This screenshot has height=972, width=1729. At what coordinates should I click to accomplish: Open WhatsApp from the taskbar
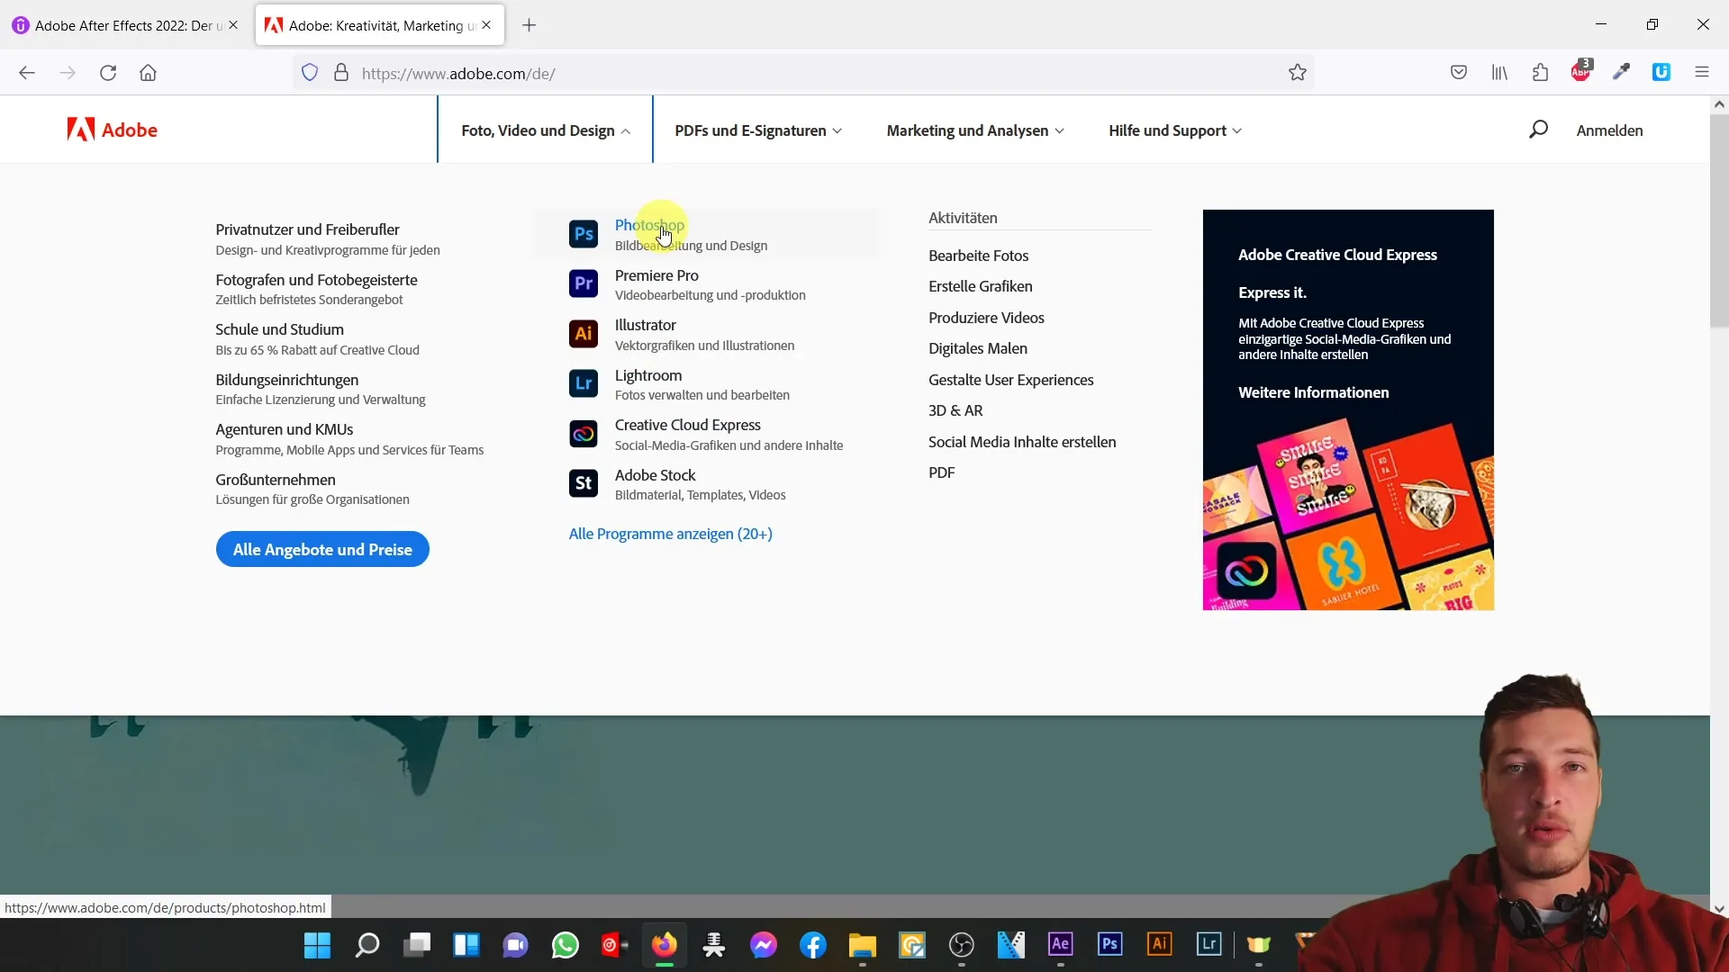(566, 945)
